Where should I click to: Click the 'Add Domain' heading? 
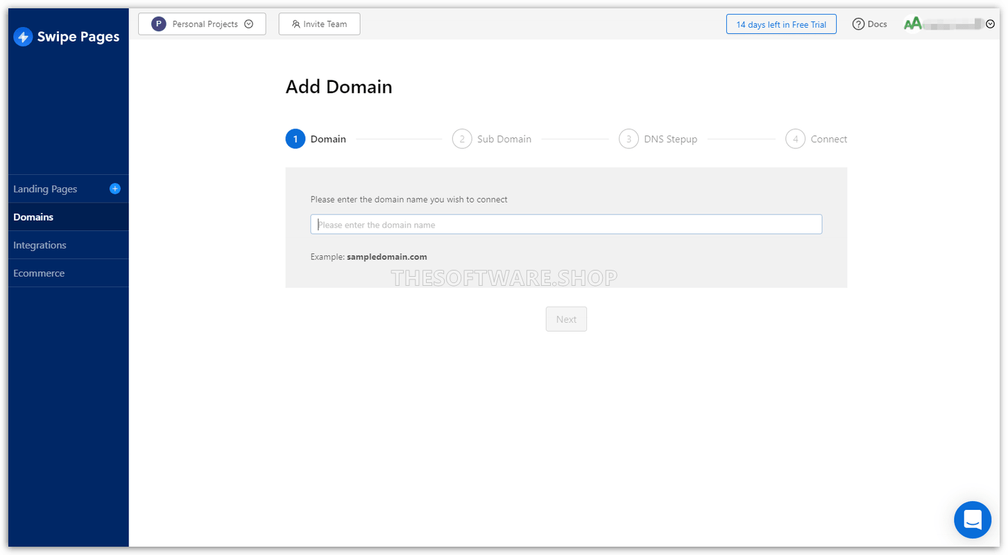339,87
